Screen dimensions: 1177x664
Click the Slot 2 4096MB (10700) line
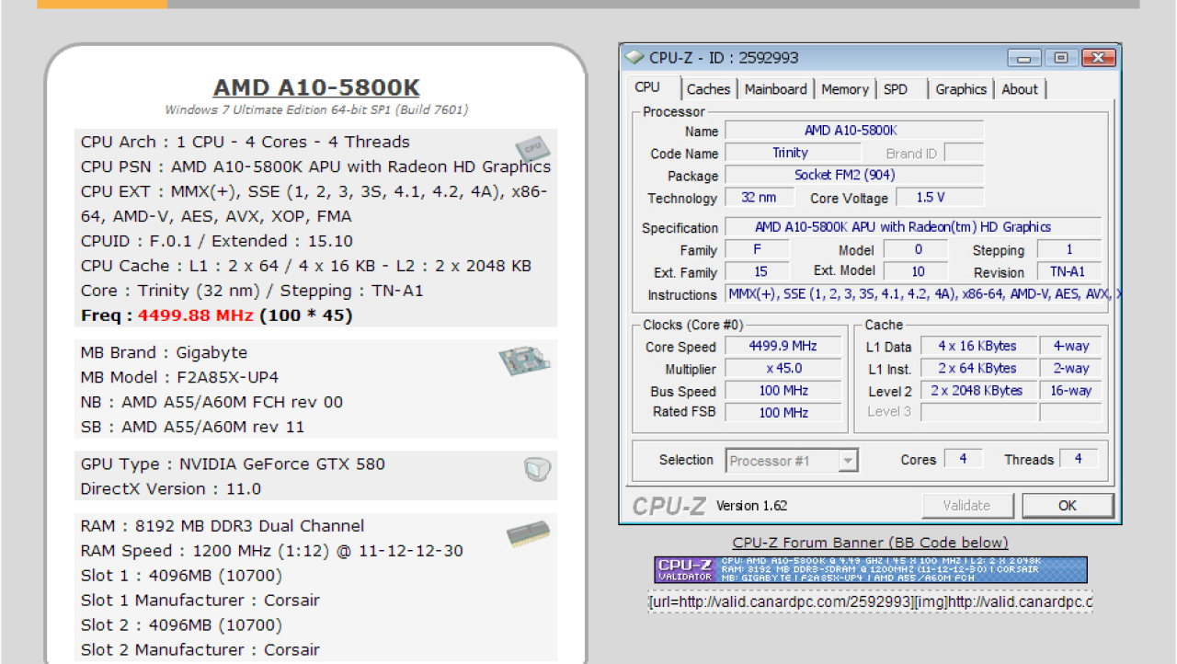coord(182,625)
